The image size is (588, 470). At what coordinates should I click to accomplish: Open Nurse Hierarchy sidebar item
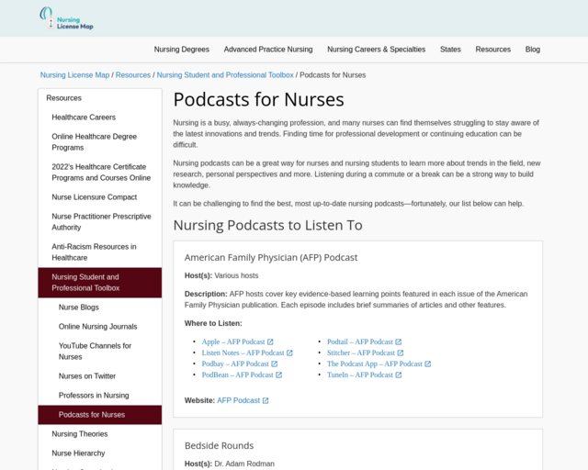click(100, 453)
